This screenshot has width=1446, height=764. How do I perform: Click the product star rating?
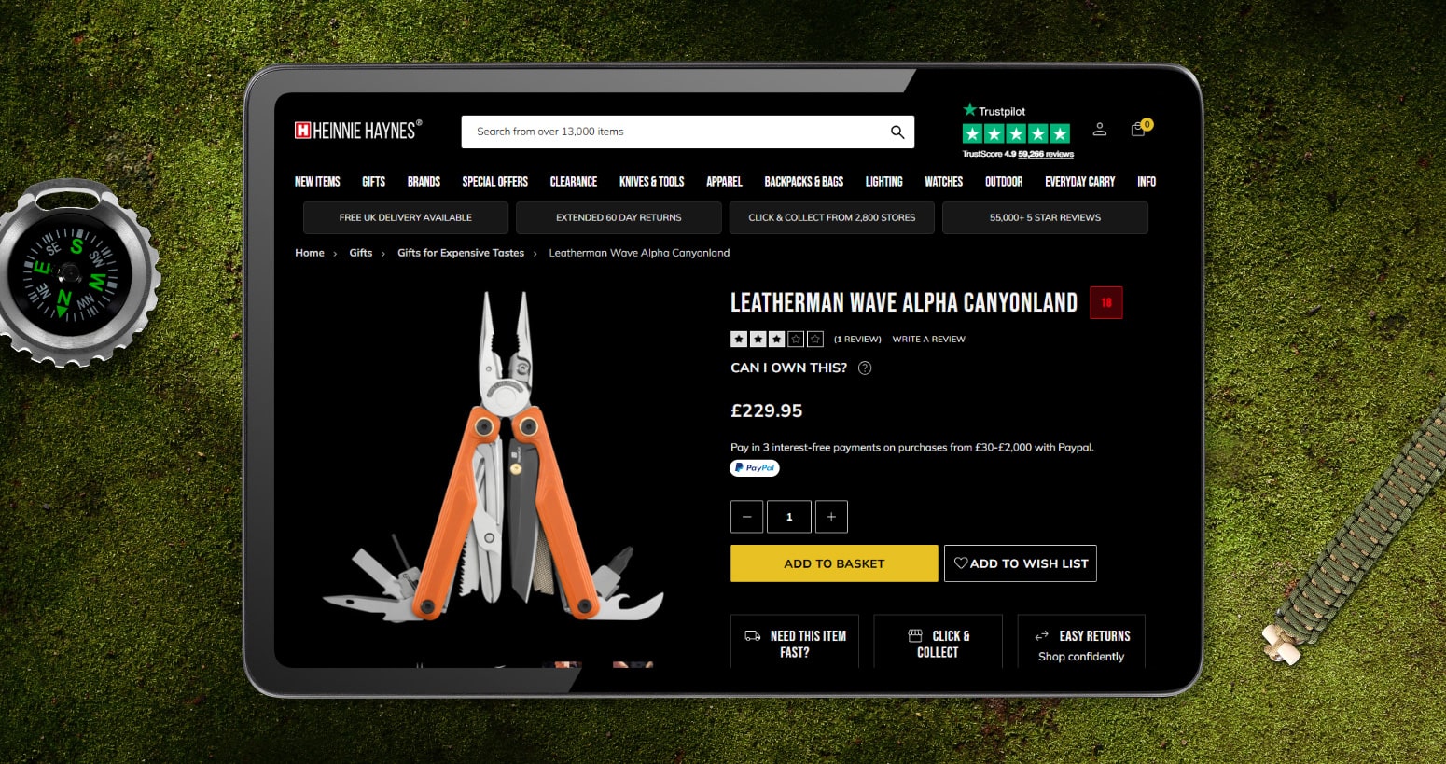(x=776, y=340)
